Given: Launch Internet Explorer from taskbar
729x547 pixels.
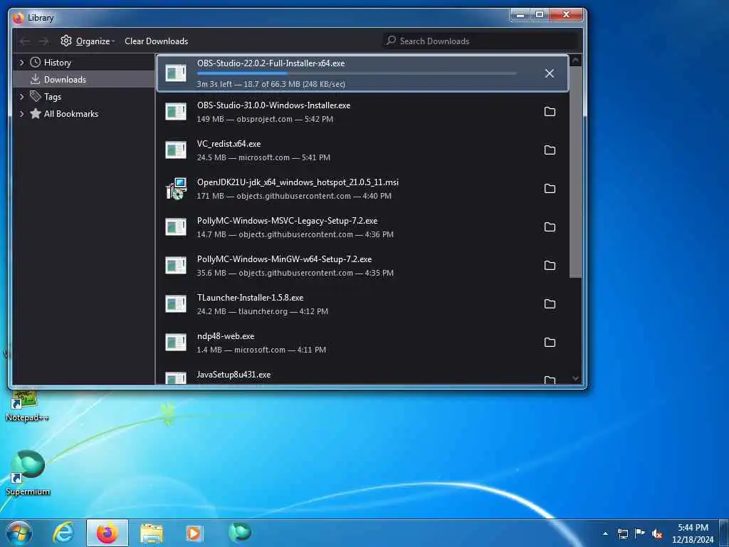Looking at the screenshot, I should coord(63,533).
